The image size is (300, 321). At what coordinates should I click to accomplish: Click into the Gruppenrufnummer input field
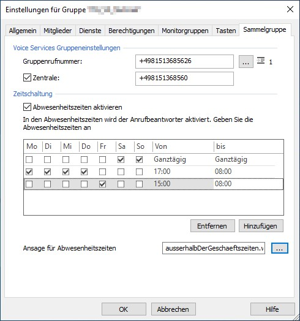[x=184, y=61]
